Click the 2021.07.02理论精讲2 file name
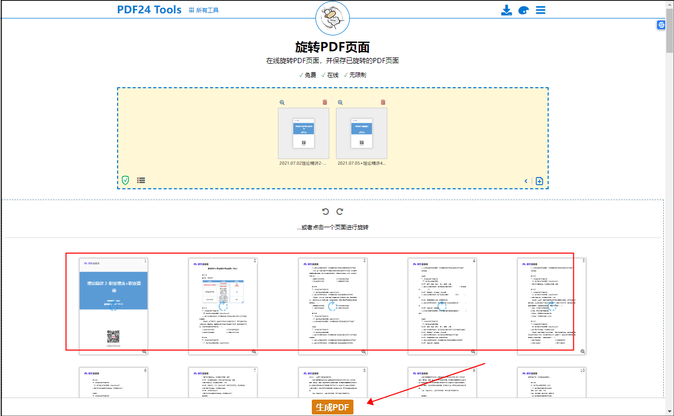Viewport: 674px width, 416px height. coord(303,163)
